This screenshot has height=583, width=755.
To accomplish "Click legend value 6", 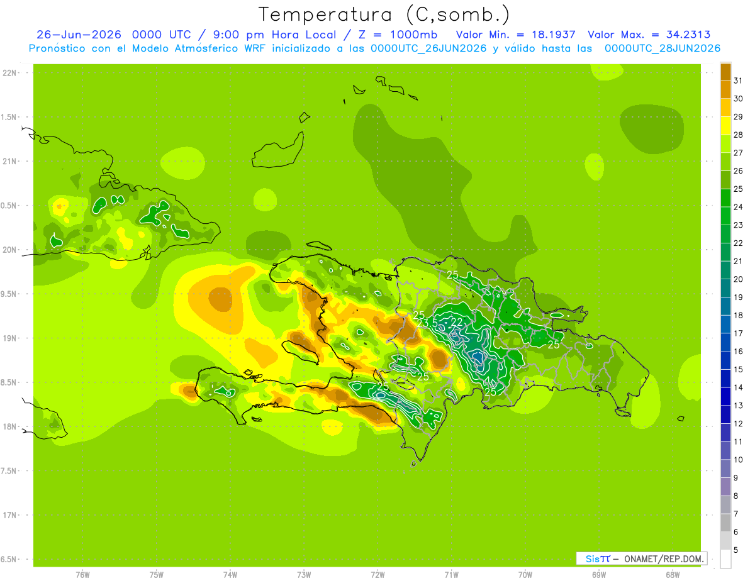I will [736, 532].
